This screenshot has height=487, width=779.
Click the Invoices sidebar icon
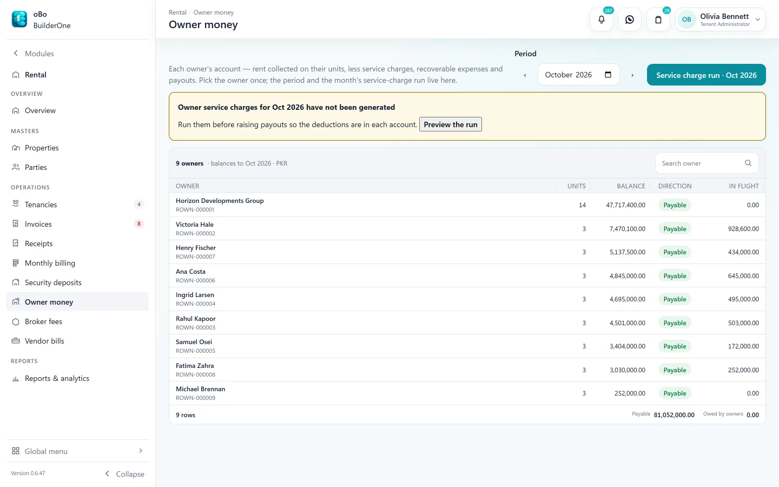[x=16, y=223]
